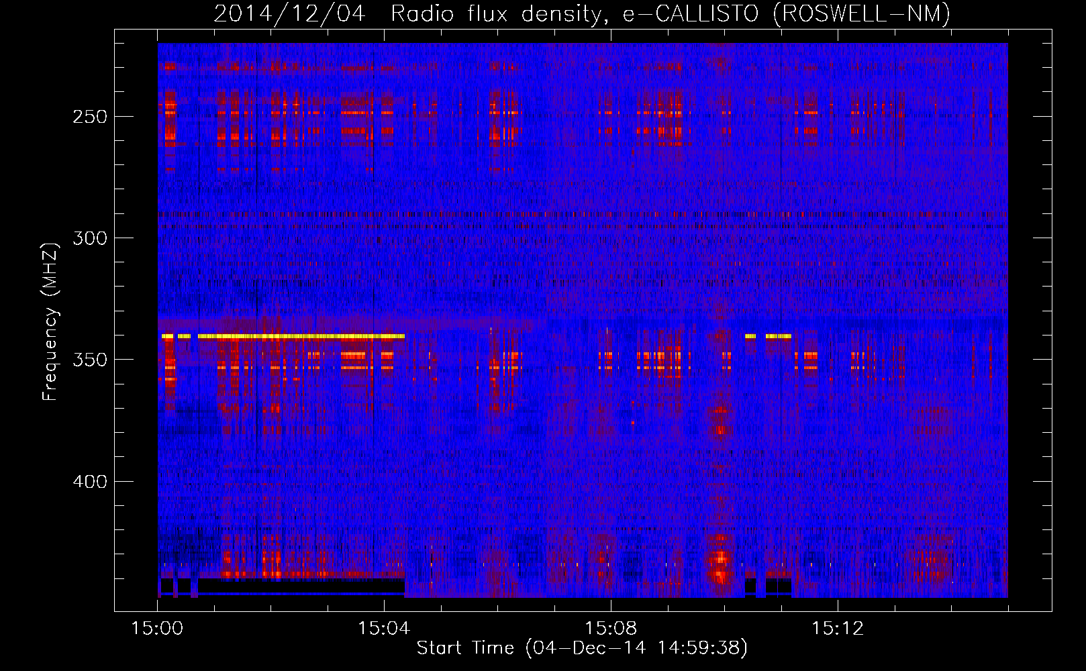This screenshot has width=1086, height=671.
Task: Click the 15:12 time tick label
Action: click(x=838, y=629)
